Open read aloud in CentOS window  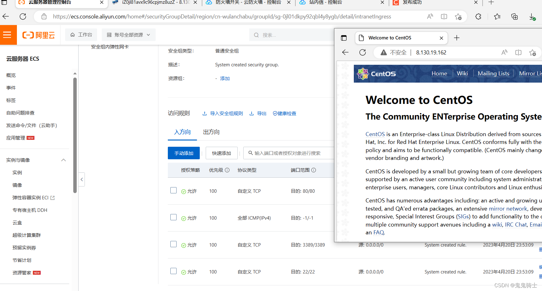click(x=504, y=53)
